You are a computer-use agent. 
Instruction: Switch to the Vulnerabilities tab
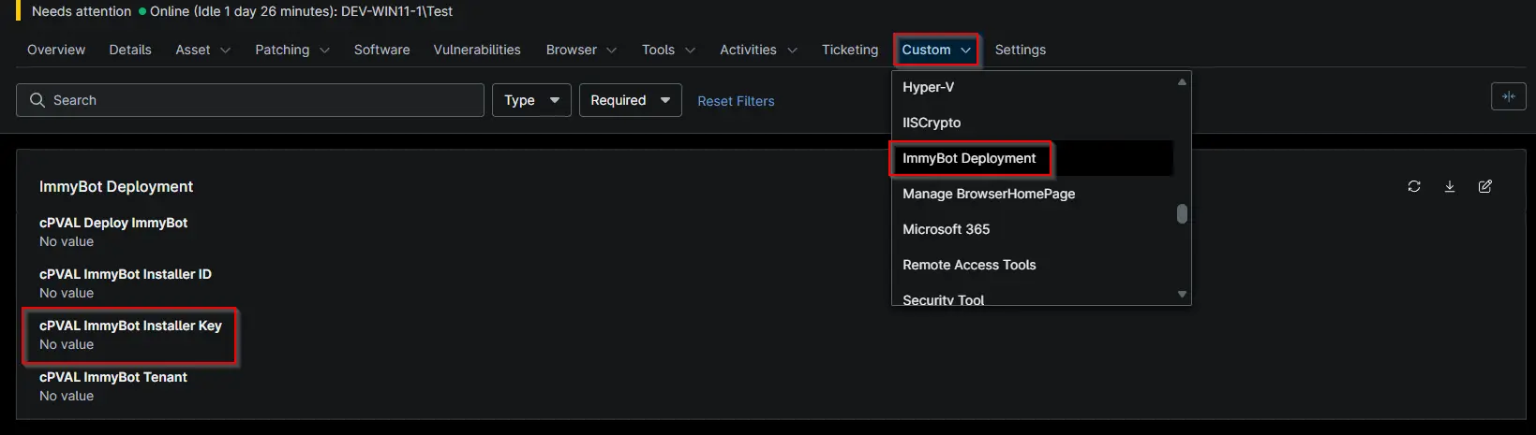click(476, 50)
